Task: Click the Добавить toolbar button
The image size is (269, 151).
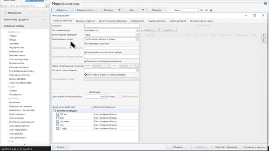Action: [x=63, y=10]
